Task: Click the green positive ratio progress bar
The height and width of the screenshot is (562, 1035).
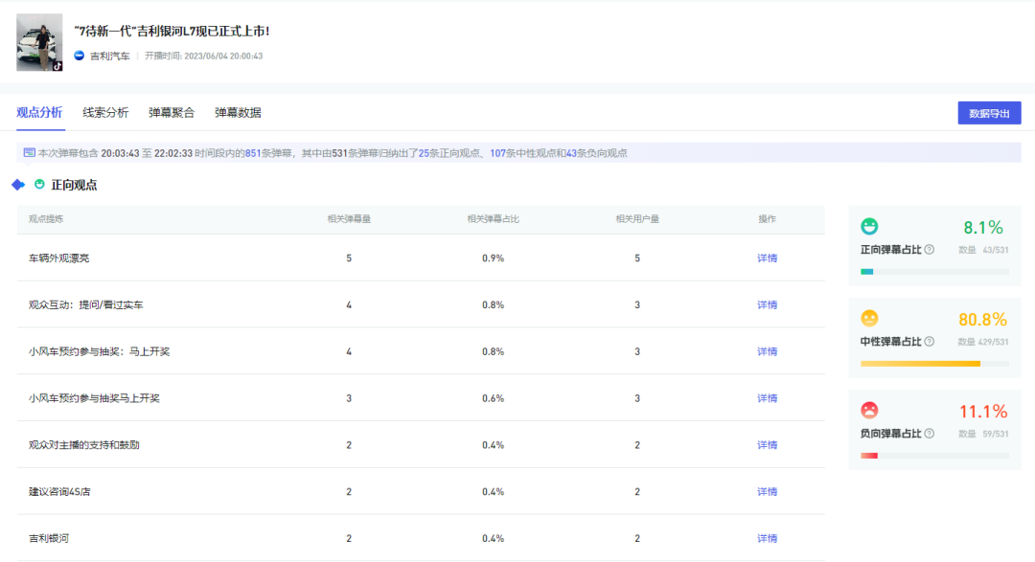Action: [934, 272]
